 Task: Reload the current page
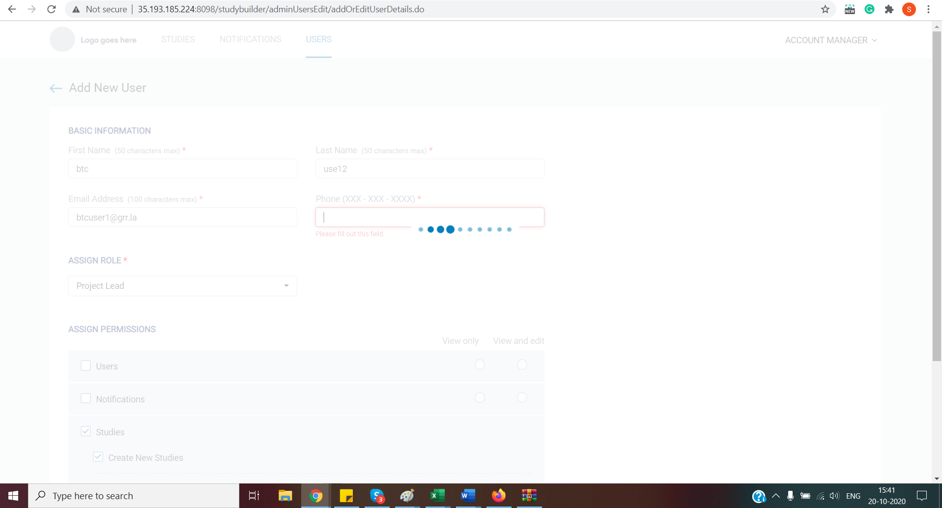click(51, 9)
